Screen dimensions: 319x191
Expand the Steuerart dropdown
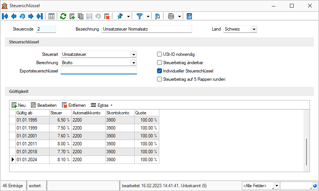133,54
